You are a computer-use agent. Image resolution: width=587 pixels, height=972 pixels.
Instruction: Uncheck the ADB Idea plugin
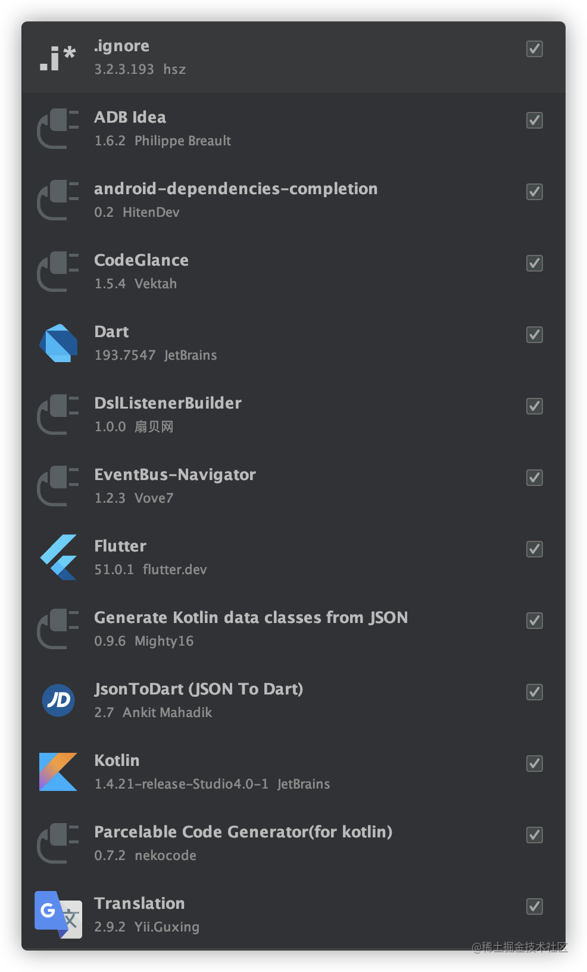(x=535, y=120)
